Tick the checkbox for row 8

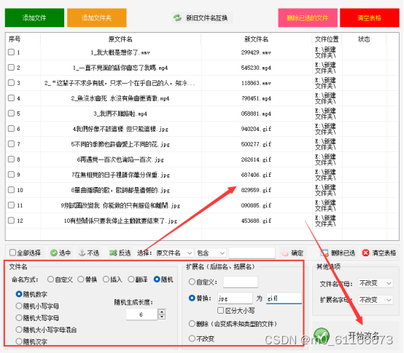[11, 159]
